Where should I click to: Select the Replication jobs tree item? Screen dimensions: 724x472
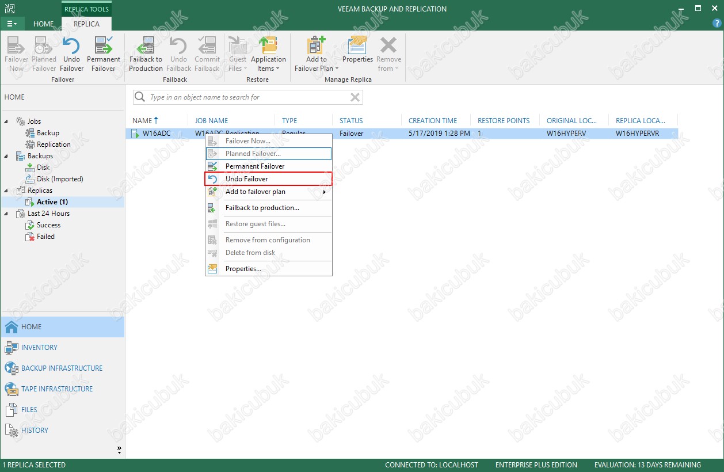(x=54, y=144)
